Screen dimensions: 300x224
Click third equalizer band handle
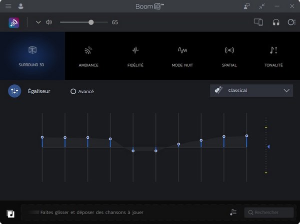87,138
